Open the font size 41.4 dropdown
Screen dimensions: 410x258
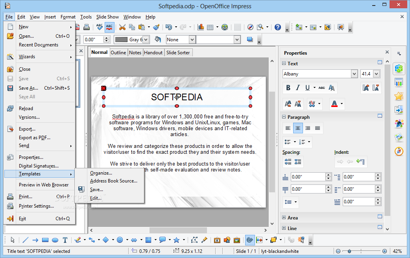pyautogui.click(x=376, y=74)
